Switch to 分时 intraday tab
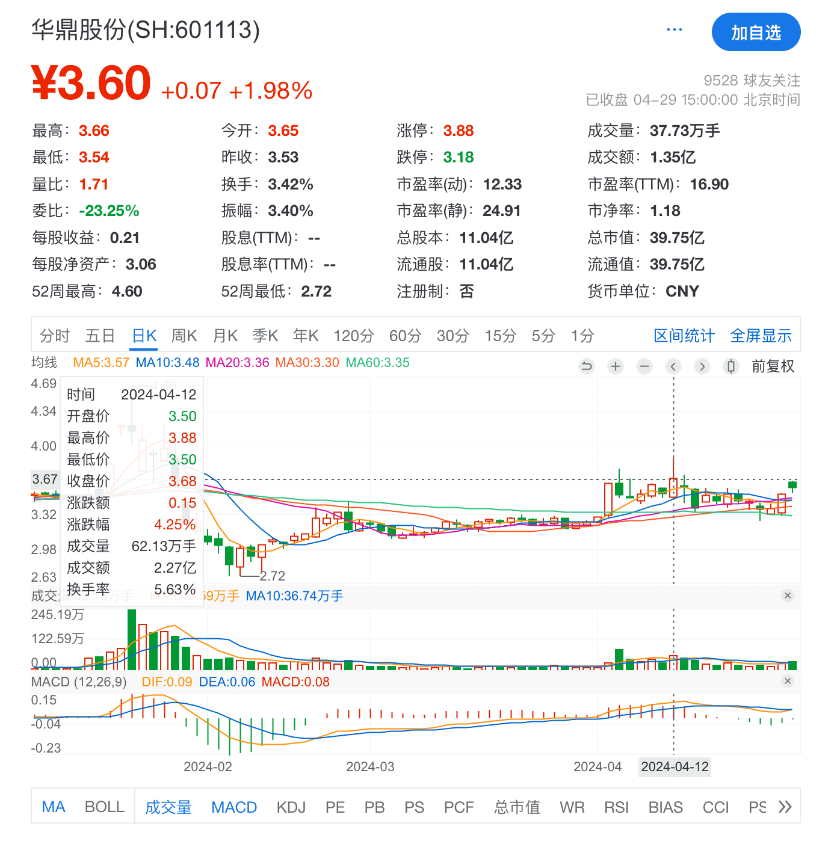This screenshot has width=834, height=847. coord(55,336)
